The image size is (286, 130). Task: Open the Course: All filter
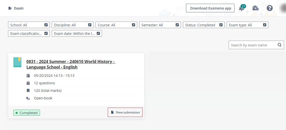point(116,25)
